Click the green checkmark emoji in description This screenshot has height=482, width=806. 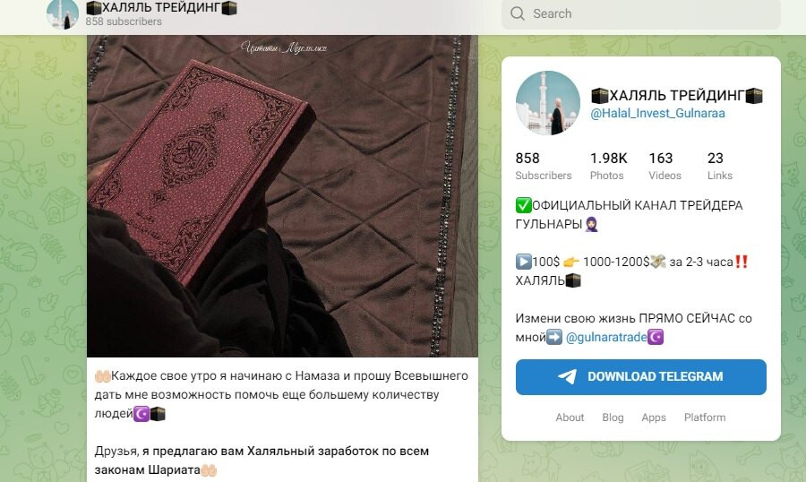pos(523,205)
